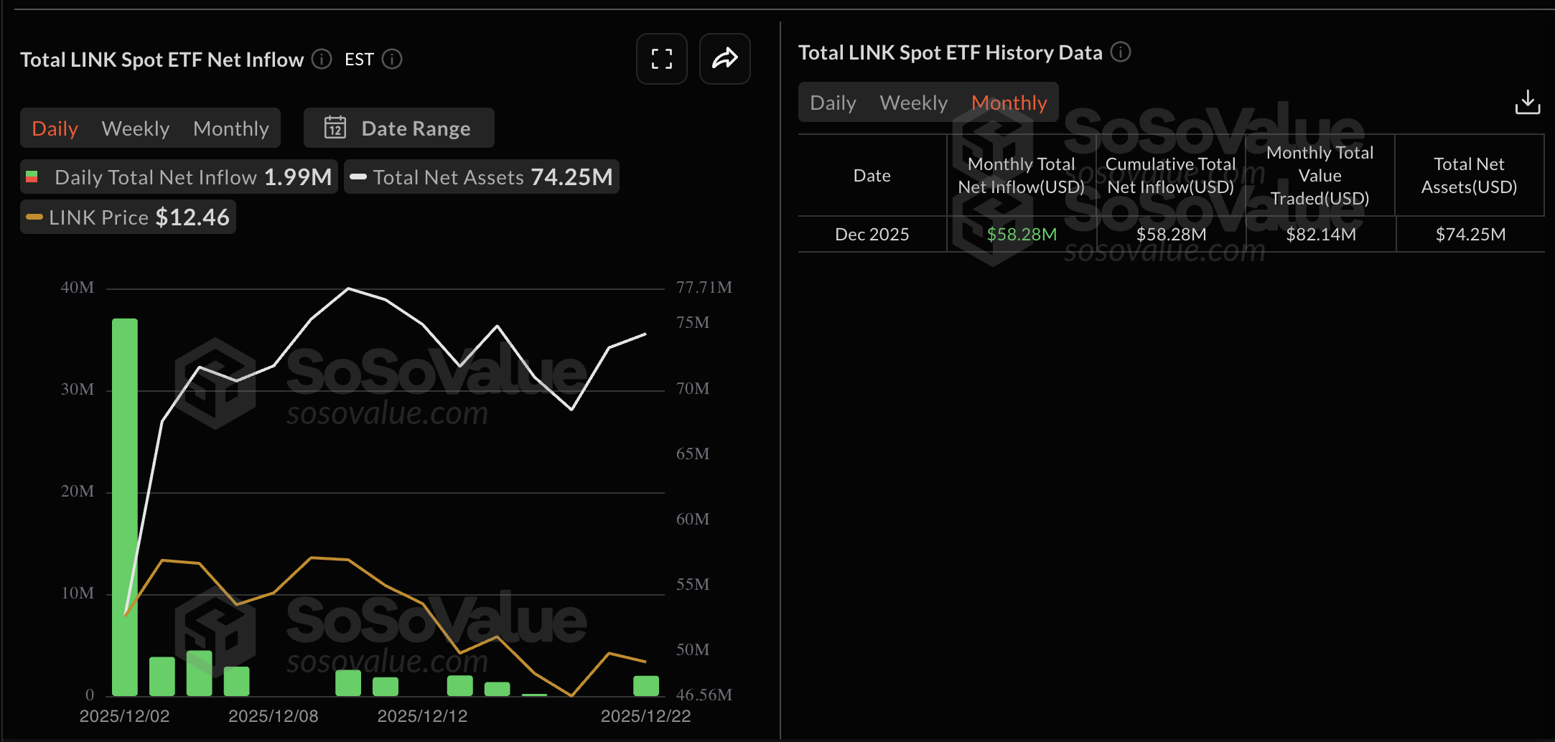Viewport: 1555px width, 742px height.
Task: Open the Date Range selector
Action: coord(415,128)
